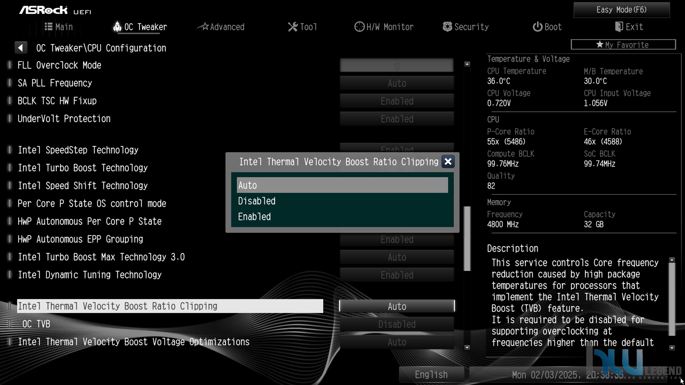Viewport: 685px width, 385px height.
Task: Open SA PLL Frequency Auto dropdown
Action: (x=397, y=83)
